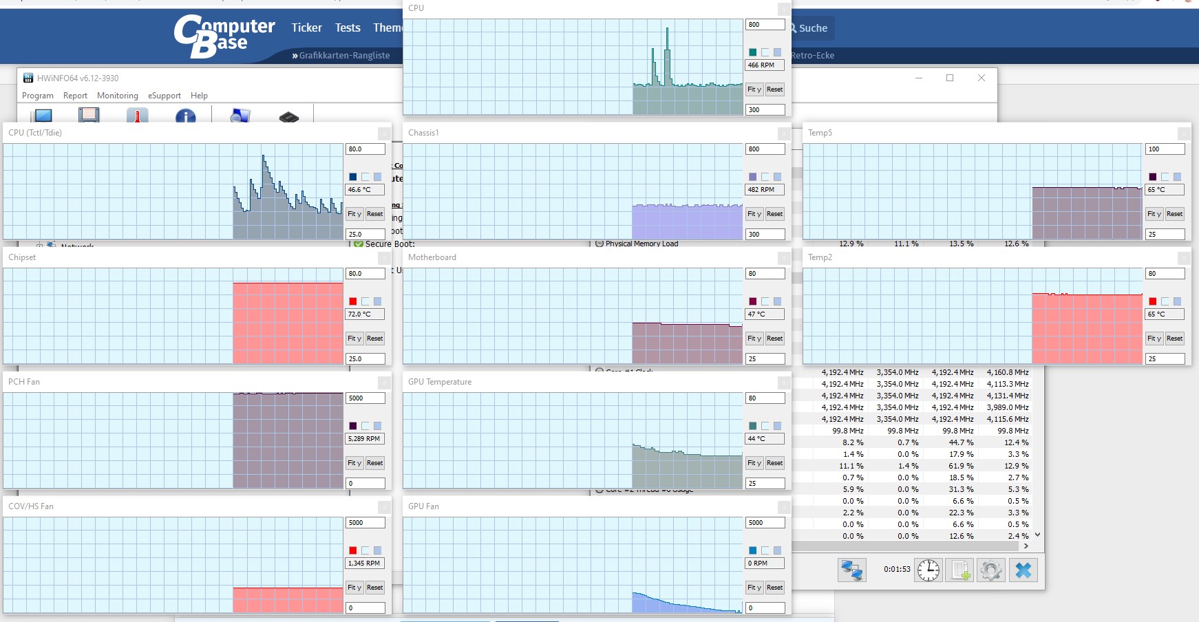This screenshot has width=1199, height=622.
Task: Click Fit y in the CPU (Tctl/Tdie) graph
Action: coord(354,214)
